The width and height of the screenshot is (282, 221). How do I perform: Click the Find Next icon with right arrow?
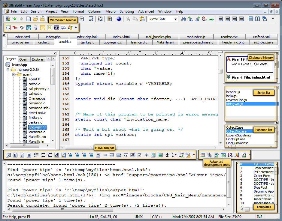[198, 19]
